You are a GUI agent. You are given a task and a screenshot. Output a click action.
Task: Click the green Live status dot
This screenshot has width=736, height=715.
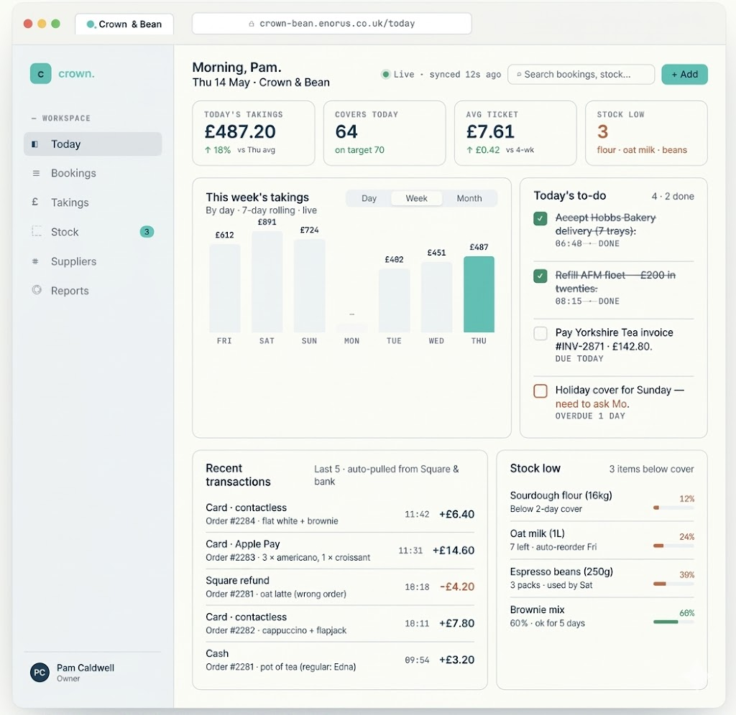tap(386, 74)
